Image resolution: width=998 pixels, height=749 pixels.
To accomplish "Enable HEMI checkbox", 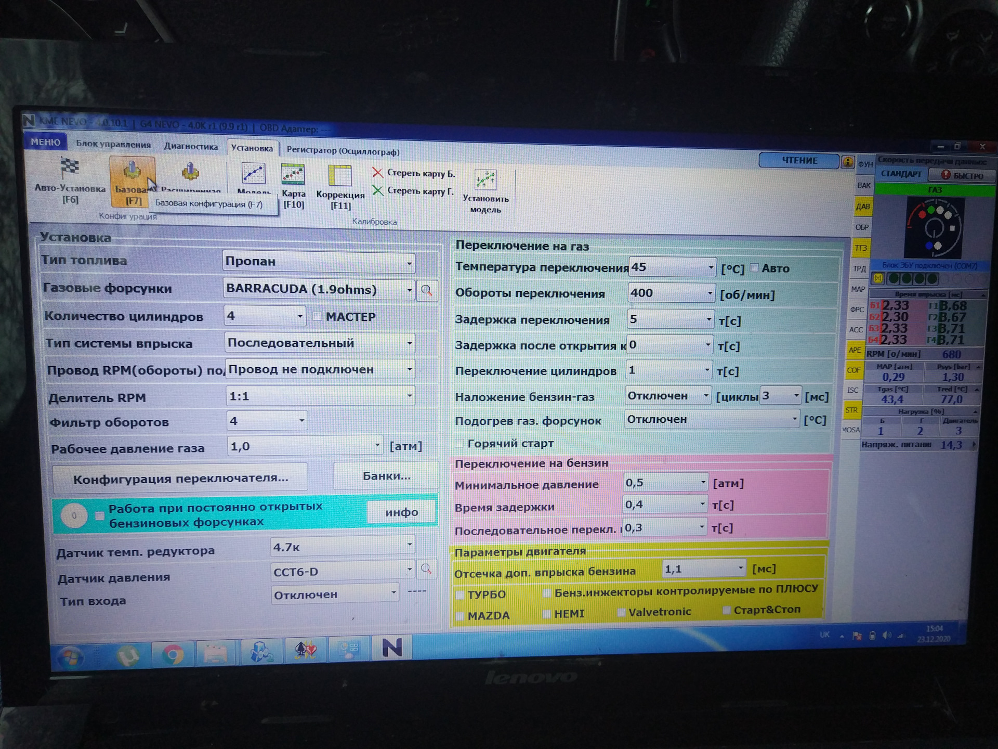I will coord(546,614).
